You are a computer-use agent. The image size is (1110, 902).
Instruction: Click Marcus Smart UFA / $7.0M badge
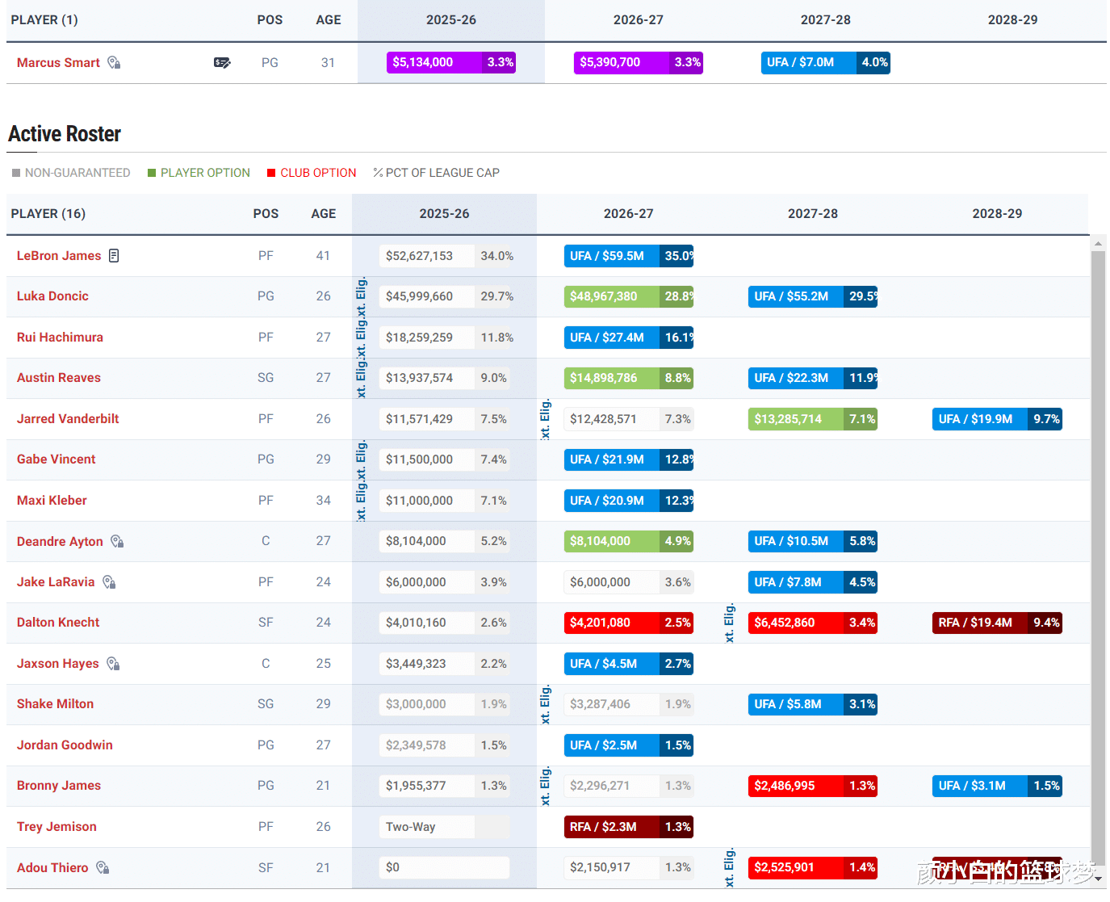(825, 62)
